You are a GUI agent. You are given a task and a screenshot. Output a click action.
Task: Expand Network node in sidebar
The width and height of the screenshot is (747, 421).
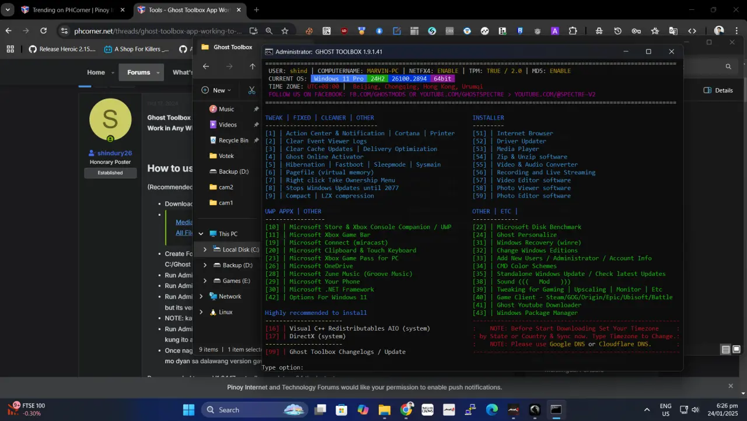[201, 297]
